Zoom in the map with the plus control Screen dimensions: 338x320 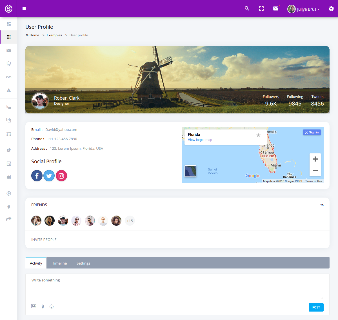(315, 159)
